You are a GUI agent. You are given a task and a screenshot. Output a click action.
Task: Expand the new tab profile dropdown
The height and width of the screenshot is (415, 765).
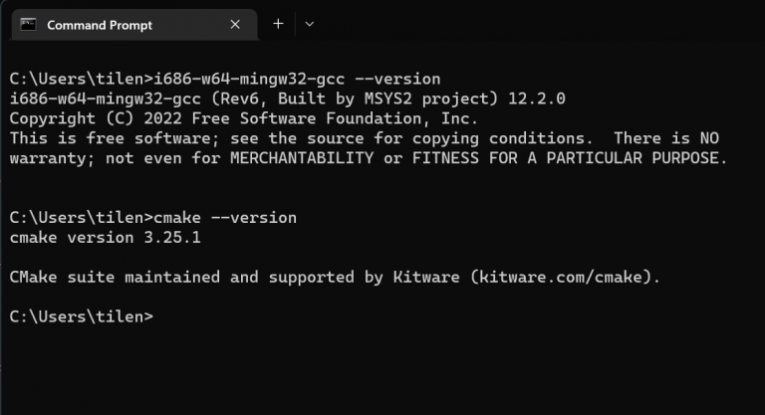pos(309,24)
